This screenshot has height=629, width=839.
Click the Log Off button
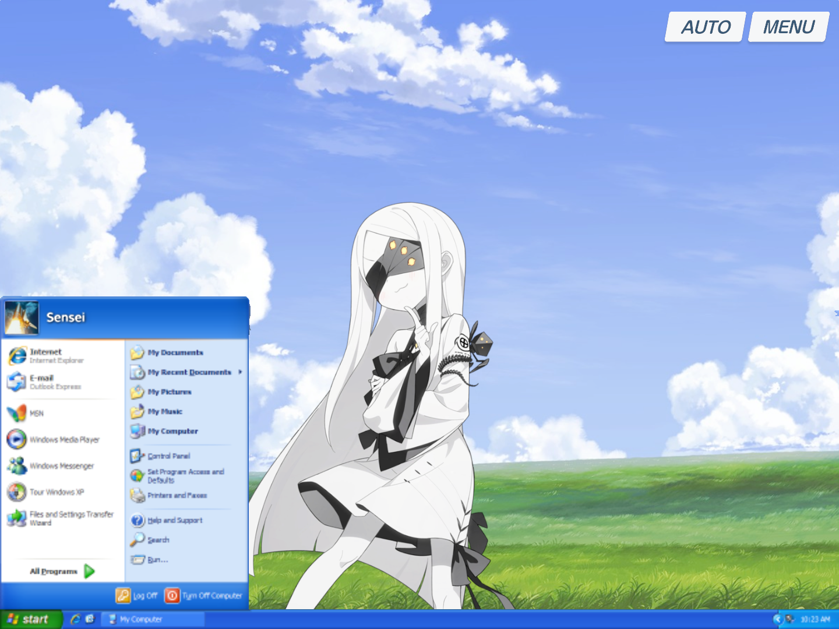pos(137,595)
